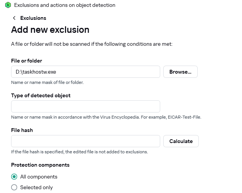Go back using the left chevron arrow

pos(14,18)
